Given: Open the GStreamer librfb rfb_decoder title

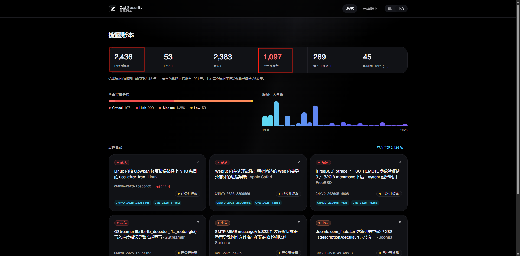Looking at the screenshot, I should coord(155,234).
